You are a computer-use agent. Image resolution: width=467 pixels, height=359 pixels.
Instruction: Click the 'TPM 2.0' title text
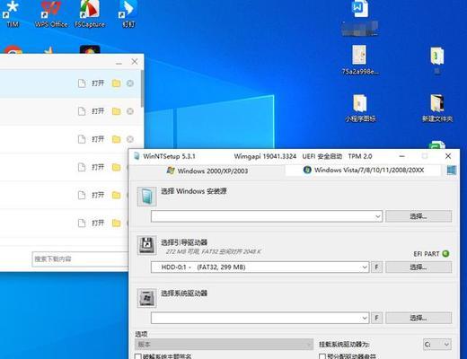360,156
